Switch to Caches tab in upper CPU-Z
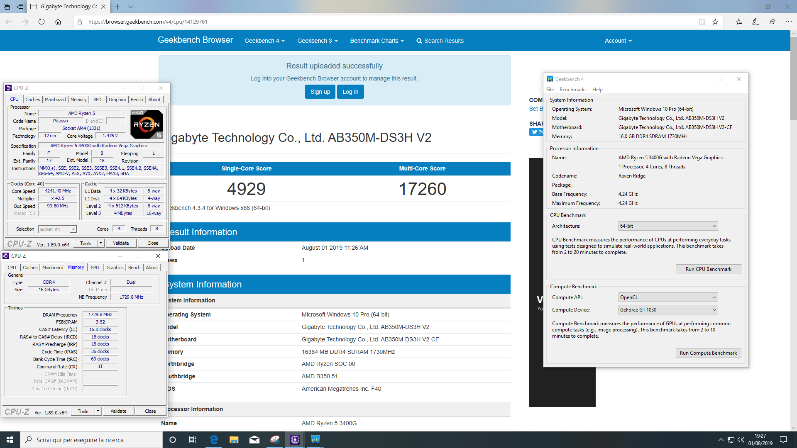This screenshot has width=797, height=448. coord(33,100)
